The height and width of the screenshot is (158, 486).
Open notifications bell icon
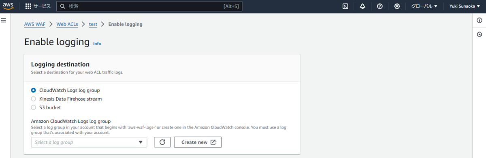coord(362,6)
